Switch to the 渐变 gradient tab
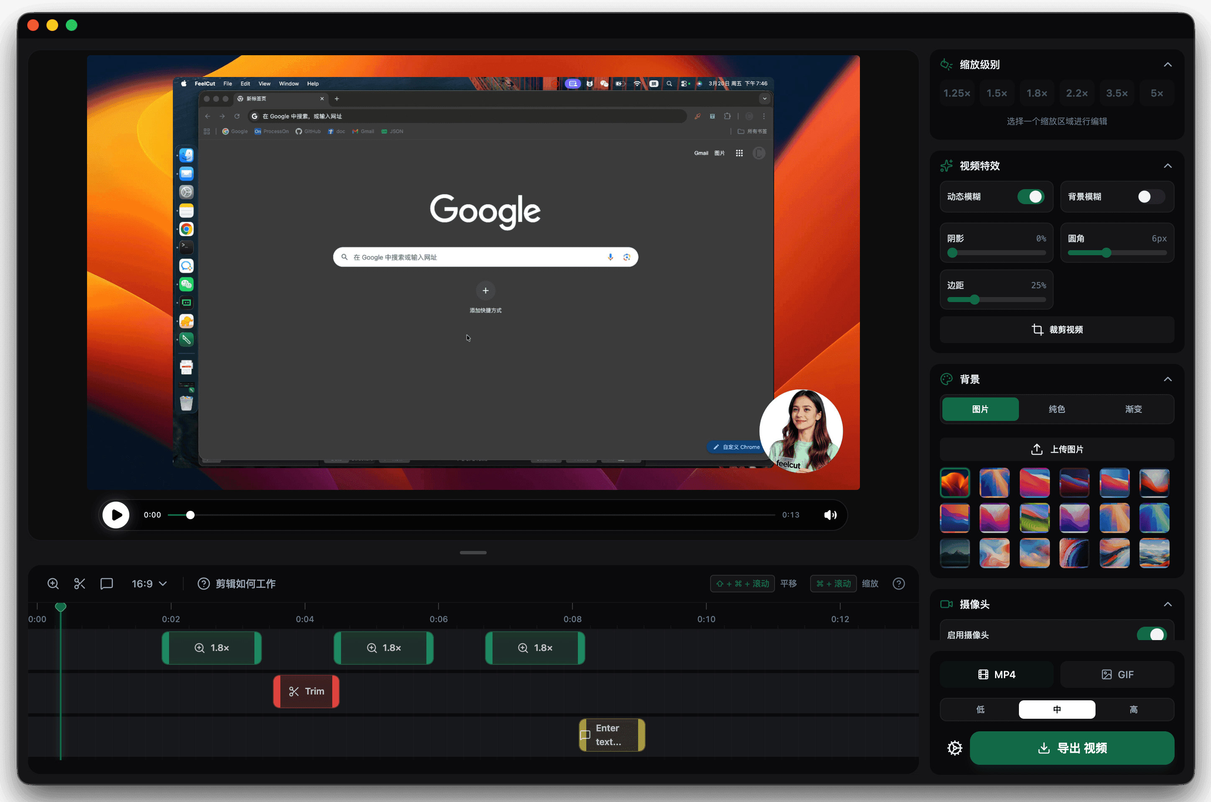 coord(1133,409)
